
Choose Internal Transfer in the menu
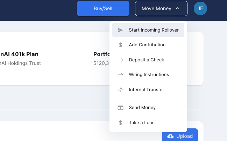(146, 90)
